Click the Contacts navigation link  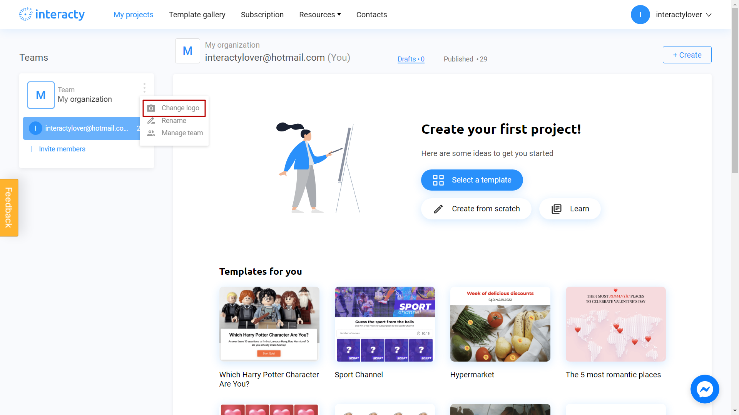pyautogui.click(x=371, y=14)
